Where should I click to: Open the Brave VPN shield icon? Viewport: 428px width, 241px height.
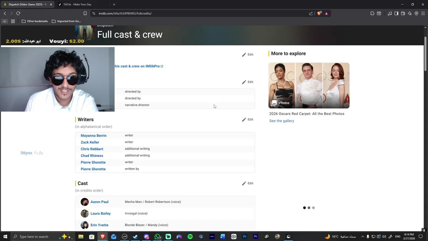pyautogui.click(x=416, y=13)
